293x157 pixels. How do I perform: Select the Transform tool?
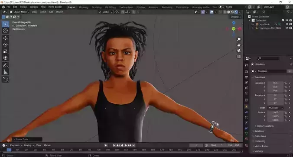coord(5,58)
